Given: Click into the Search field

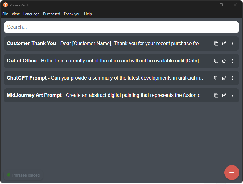Looking at the screenshot, I should [121, 27].
